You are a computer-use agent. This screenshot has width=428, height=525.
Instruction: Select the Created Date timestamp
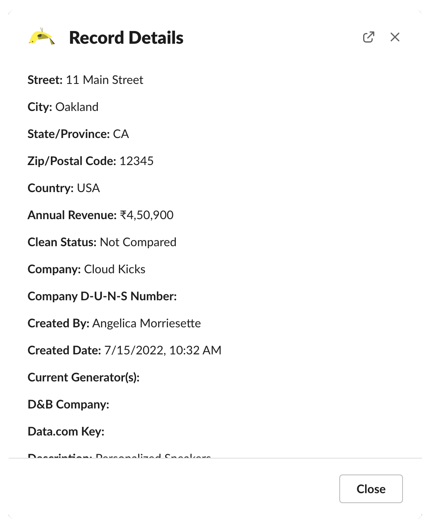coord(163,350)
